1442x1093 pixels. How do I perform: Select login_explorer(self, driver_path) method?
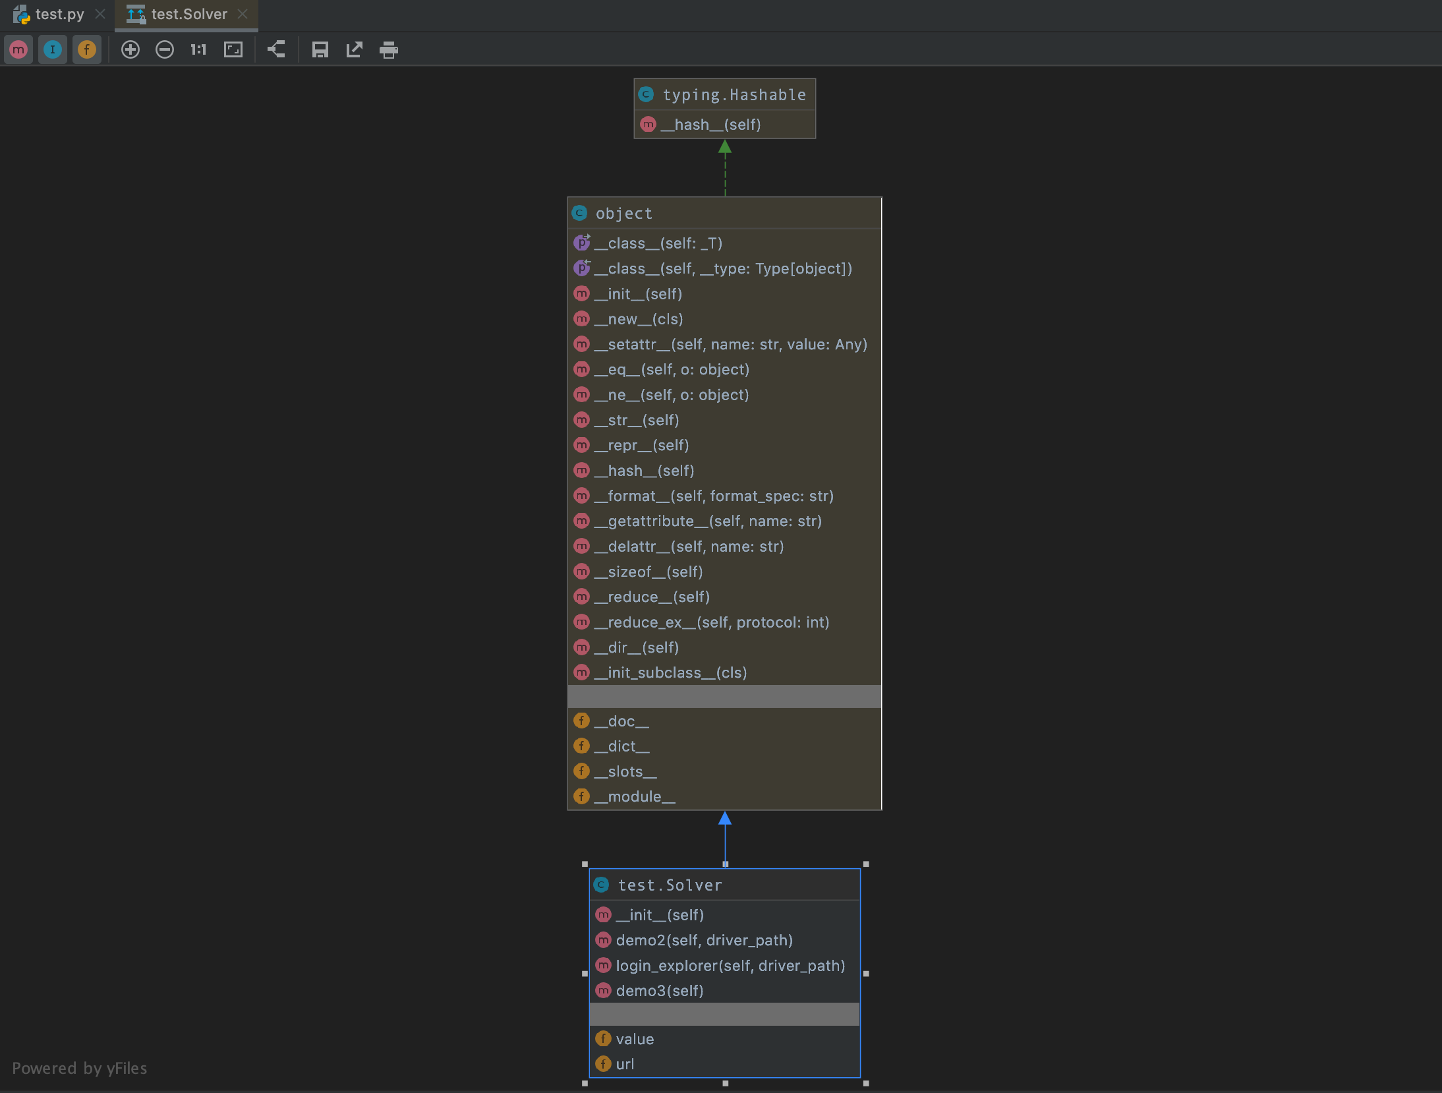tap(725, 966)
